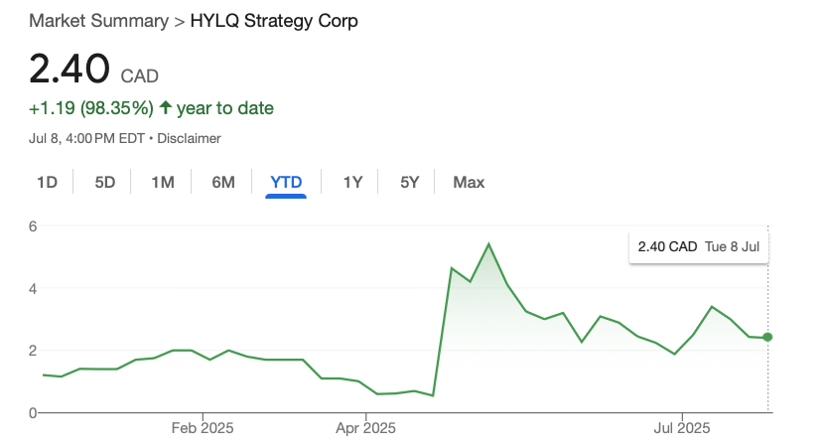The height and width of the screenshot is (448, 823).
Task: Switch to the 1M time range
Action: coord(163,182)
